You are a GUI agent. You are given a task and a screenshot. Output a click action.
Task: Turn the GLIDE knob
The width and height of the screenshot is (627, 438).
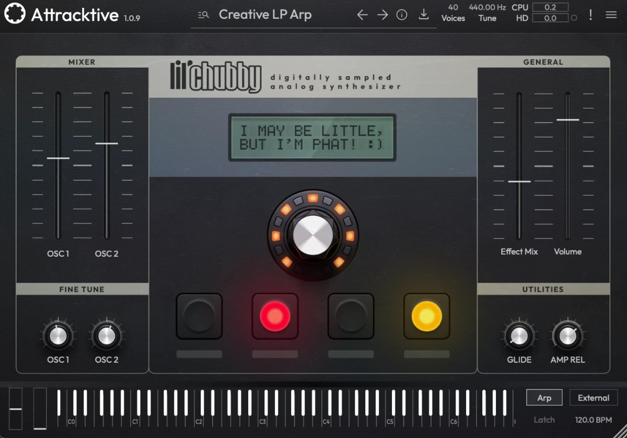click(519, 335)
